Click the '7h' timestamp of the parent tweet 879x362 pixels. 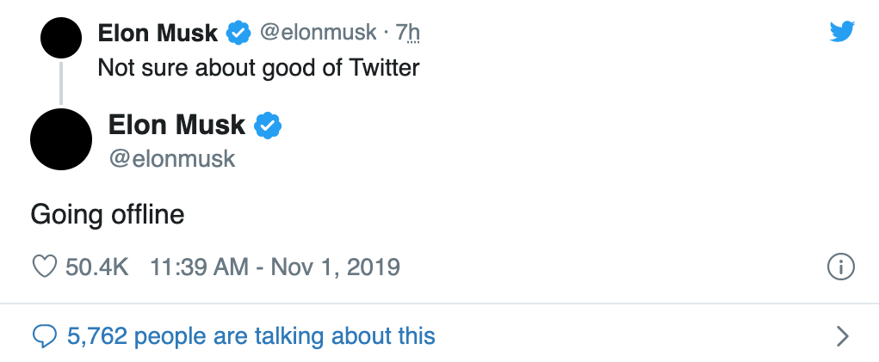pos(408,33)
